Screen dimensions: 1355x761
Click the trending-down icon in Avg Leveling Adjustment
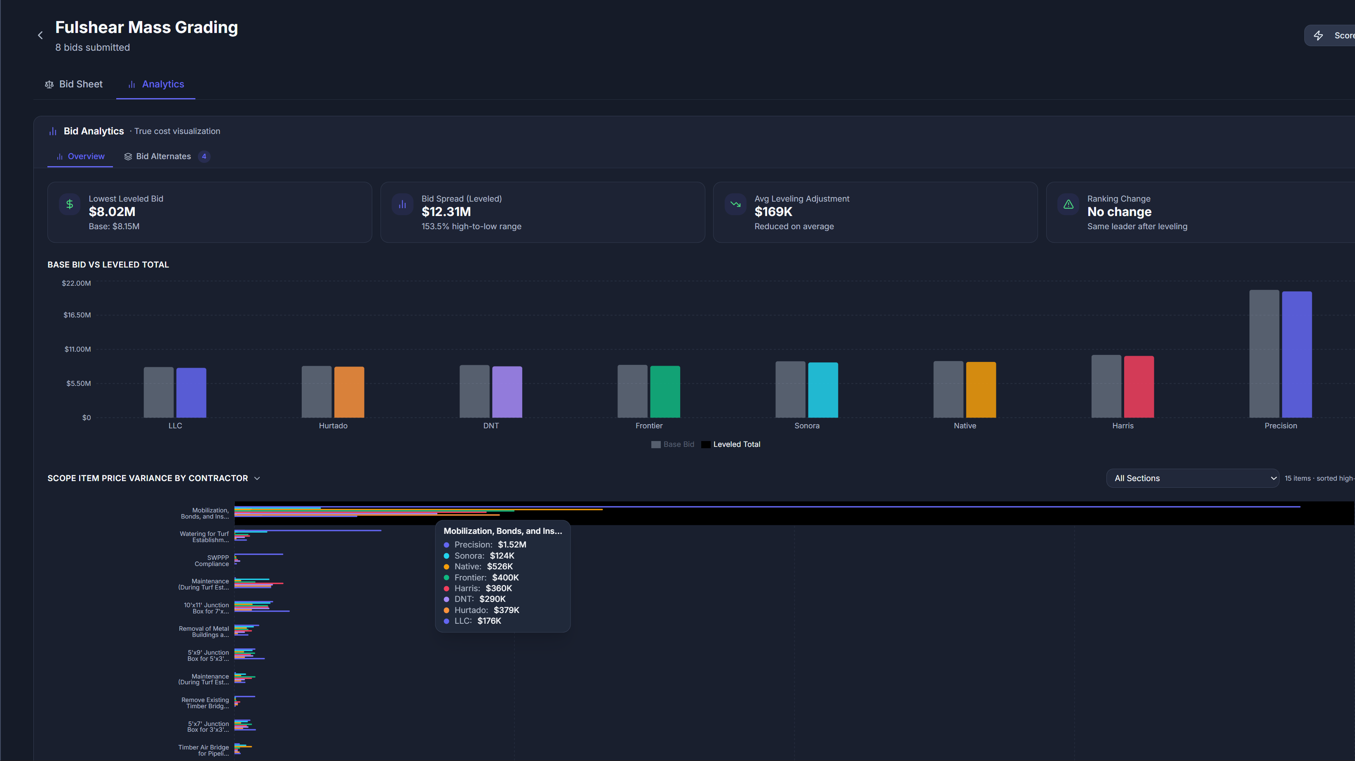735,204
